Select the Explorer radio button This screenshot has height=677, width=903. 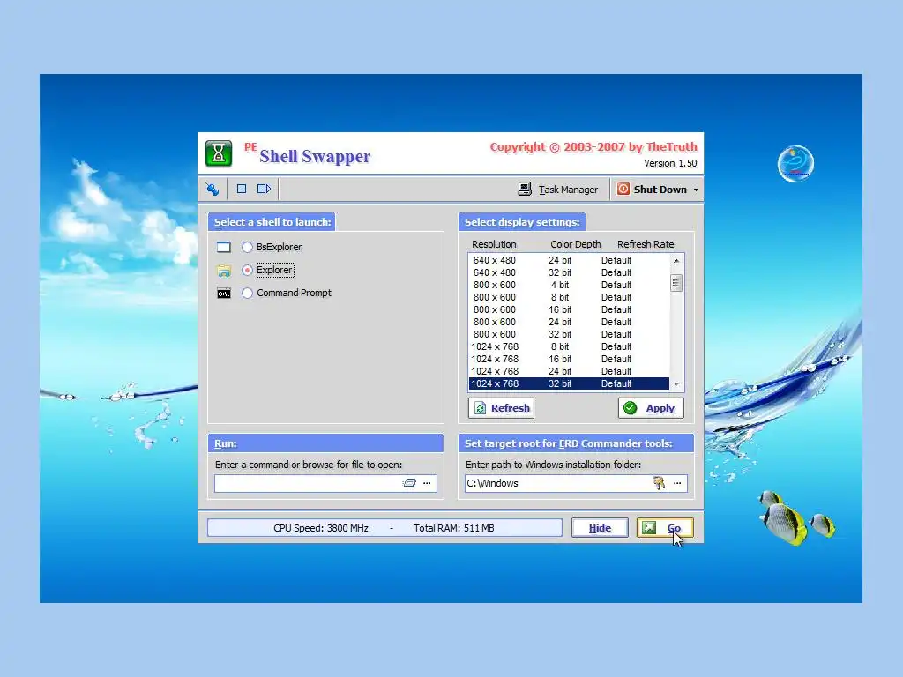(x=247, y=270)
